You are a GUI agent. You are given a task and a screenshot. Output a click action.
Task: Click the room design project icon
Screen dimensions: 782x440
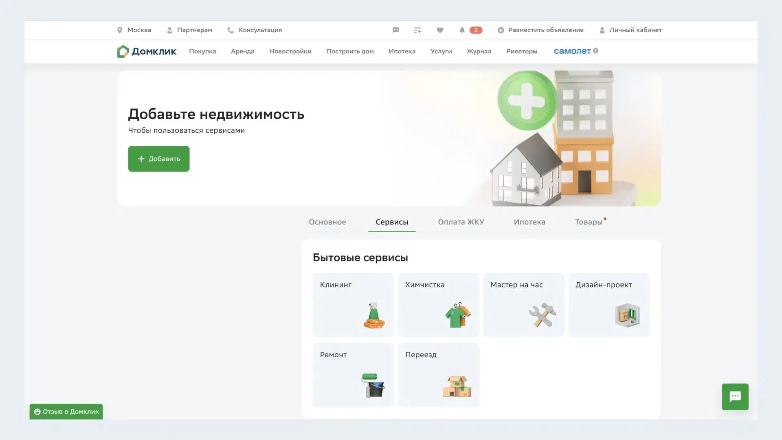[x=627, y=315]
